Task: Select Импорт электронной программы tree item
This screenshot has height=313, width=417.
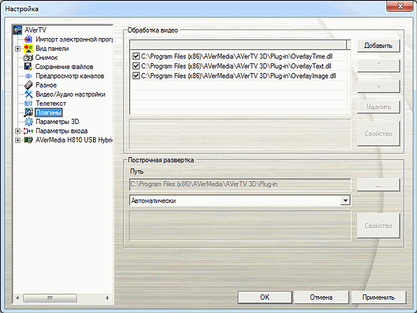Action: [74, 40]
